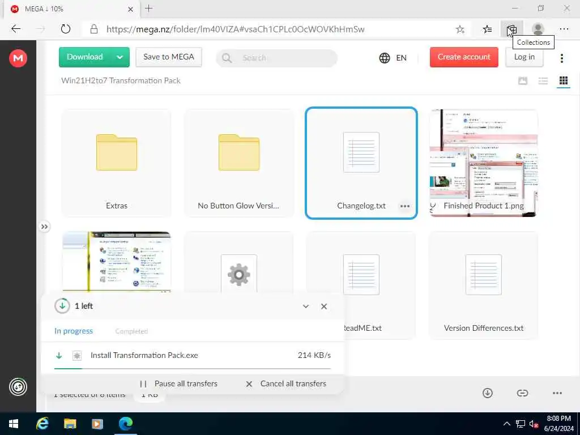Open browser profile avatar icon
580x435 pixels.
[x=538, y=29]
